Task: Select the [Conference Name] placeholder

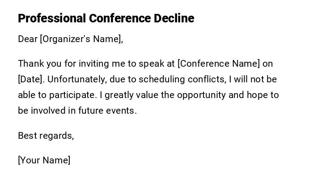Action: point(219,64)
